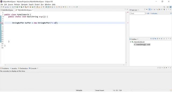Open the Run button dropdown arrow
The height and width of the screenshot is (97, 172).
(x=19, y=7)
